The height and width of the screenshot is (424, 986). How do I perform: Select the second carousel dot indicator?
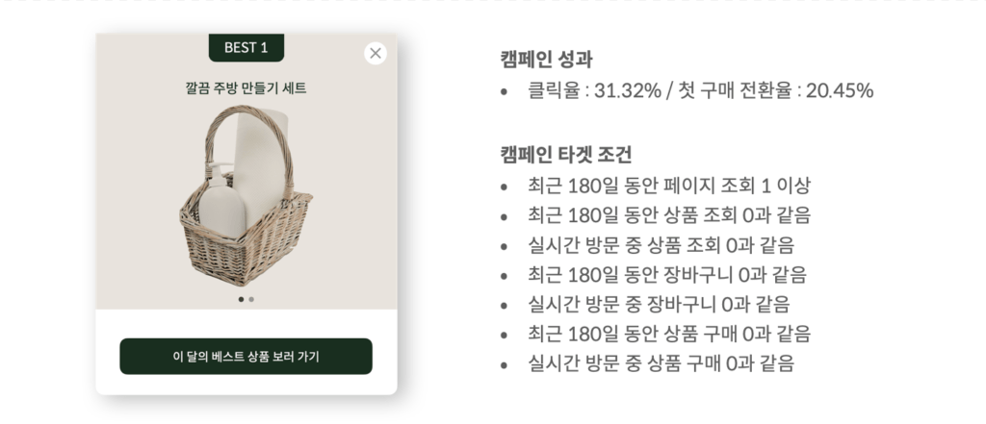251,300
